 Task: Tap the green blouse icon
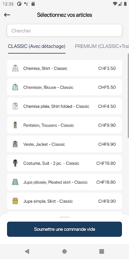pyautogui.click(x=15, y=87)
